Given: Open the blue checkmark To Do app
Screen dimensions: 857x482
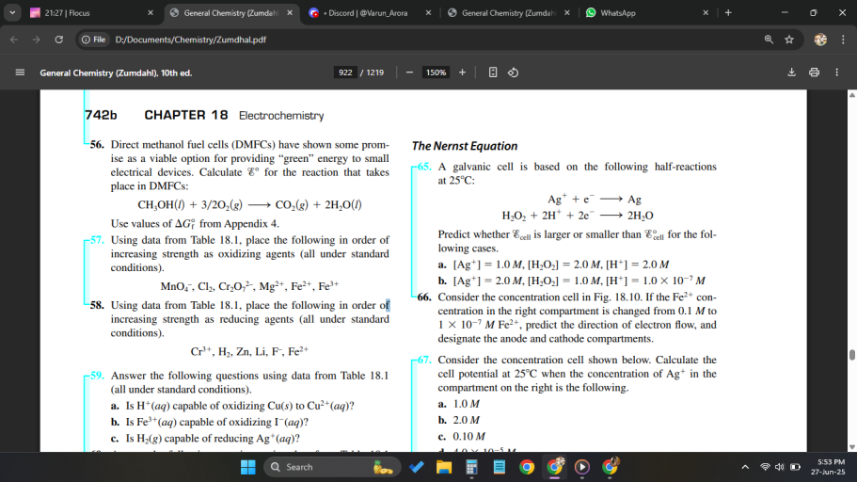Looking at the screenshot, I should click(x=417, y=467).
